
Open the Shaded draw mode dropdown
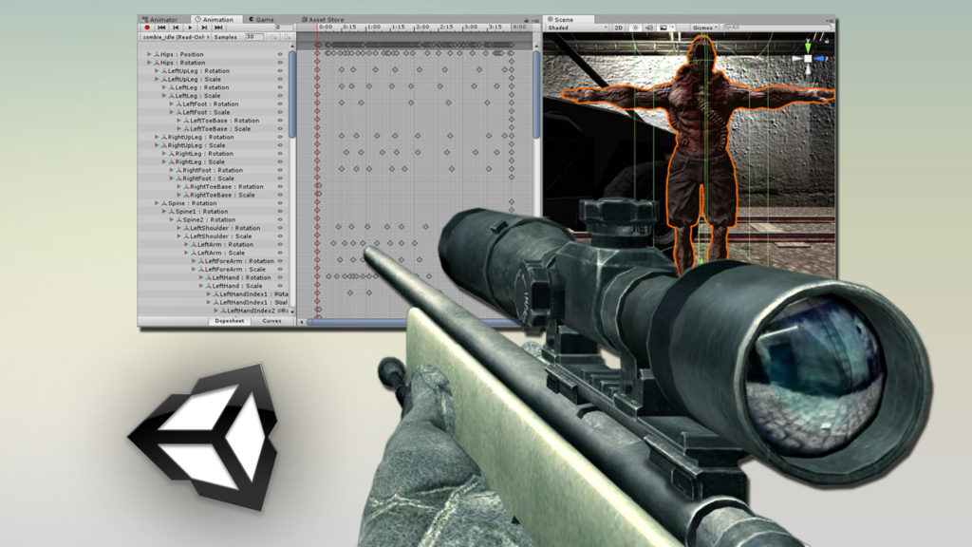pyautogui.click(x=576, y=28)
